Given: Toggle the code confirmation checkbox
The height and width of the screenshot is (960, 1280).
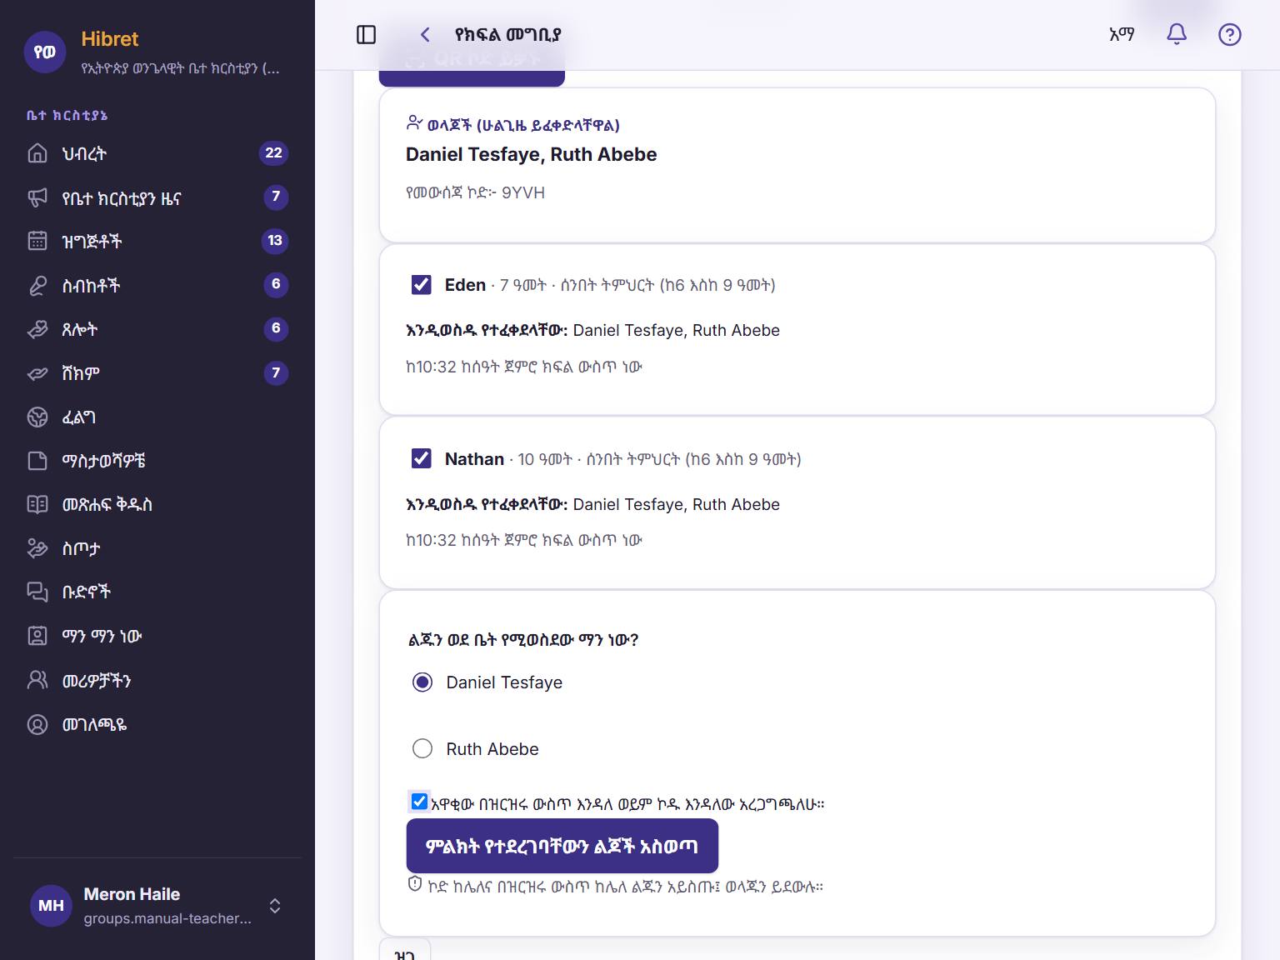Looking at the screenshot, I should click(419, 802).
